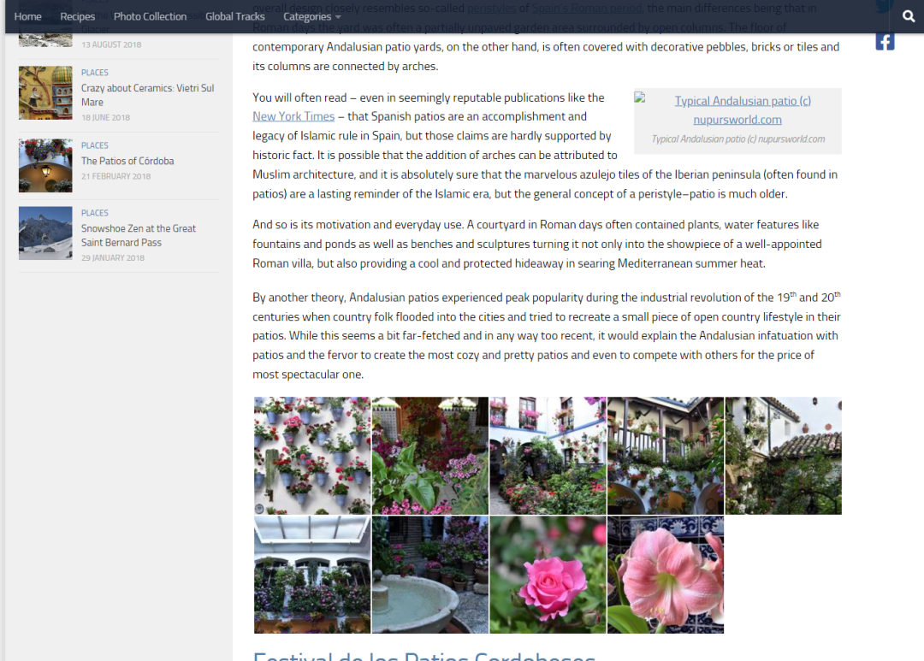Open the snowy mountain thumbnail for Snowshoe Zen
This screenshot has height=661, width=924.
(x=45, y=233)
